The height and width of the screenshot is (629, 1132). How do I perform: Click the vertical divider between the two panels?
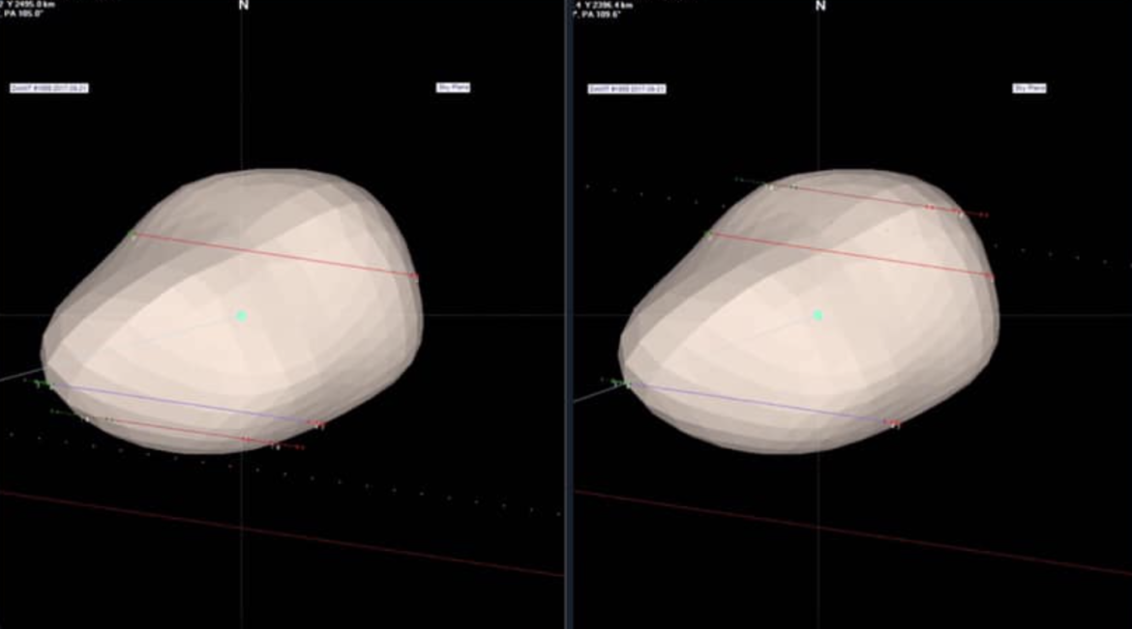click(568, 314)
